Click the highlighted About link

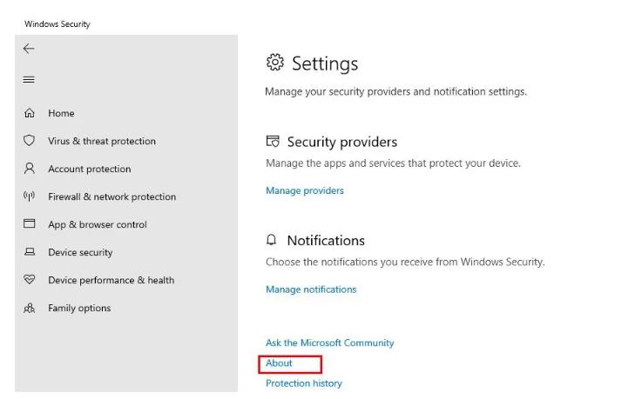(x=279, y=363)
